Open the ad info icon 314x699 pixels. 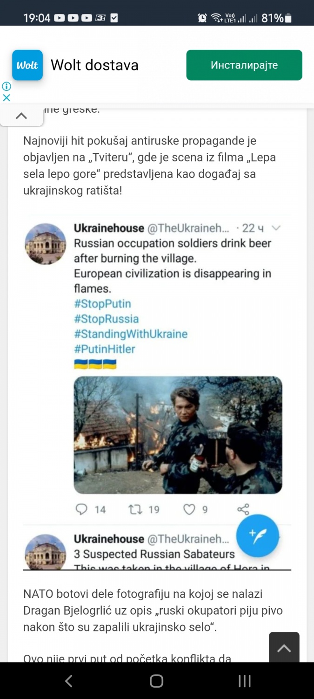[7, 87]
